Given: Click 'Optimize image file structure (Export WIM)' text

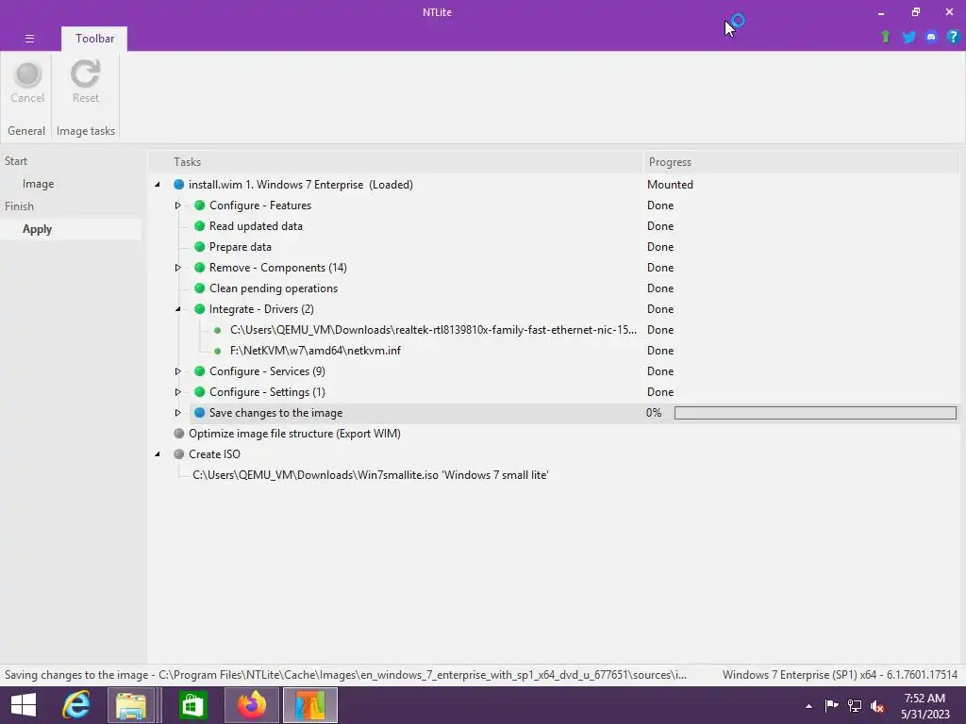Looking at the screenshot, I should [294, 434].
